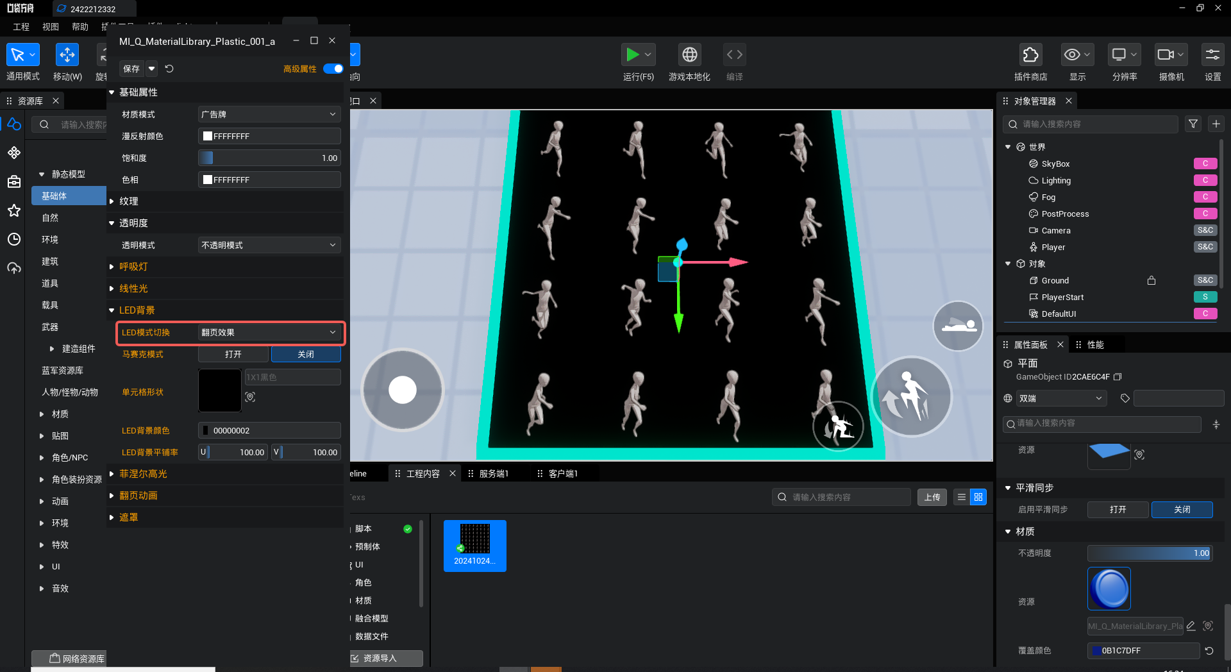This screenshot has height=672, width=1231.
Task: Reset the material editor with undo icon
Action: tap(169, 69)
